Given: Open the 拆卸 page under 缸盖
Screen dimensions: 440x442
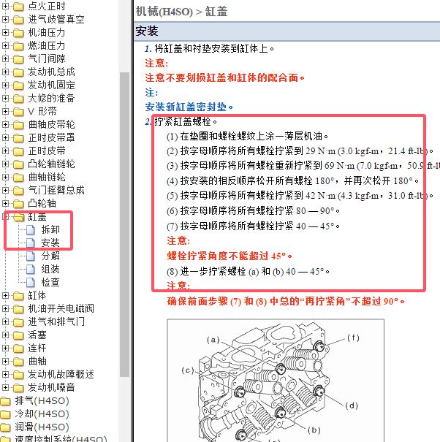Looking at the screenshot, I should pos(50,229).
